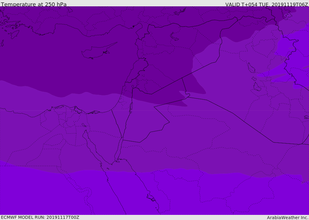Click the VALID T+054 timestamp label
This screenshot has height=220, width=309.
point(266,5)
